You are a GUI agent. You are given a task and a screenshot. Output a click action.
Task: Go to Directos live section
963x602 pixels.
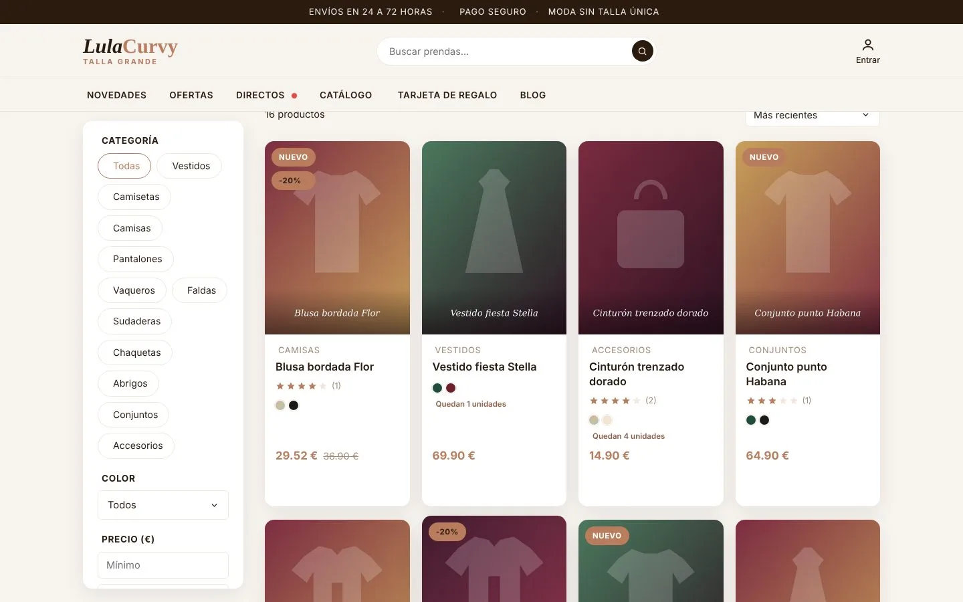point(266,95)
